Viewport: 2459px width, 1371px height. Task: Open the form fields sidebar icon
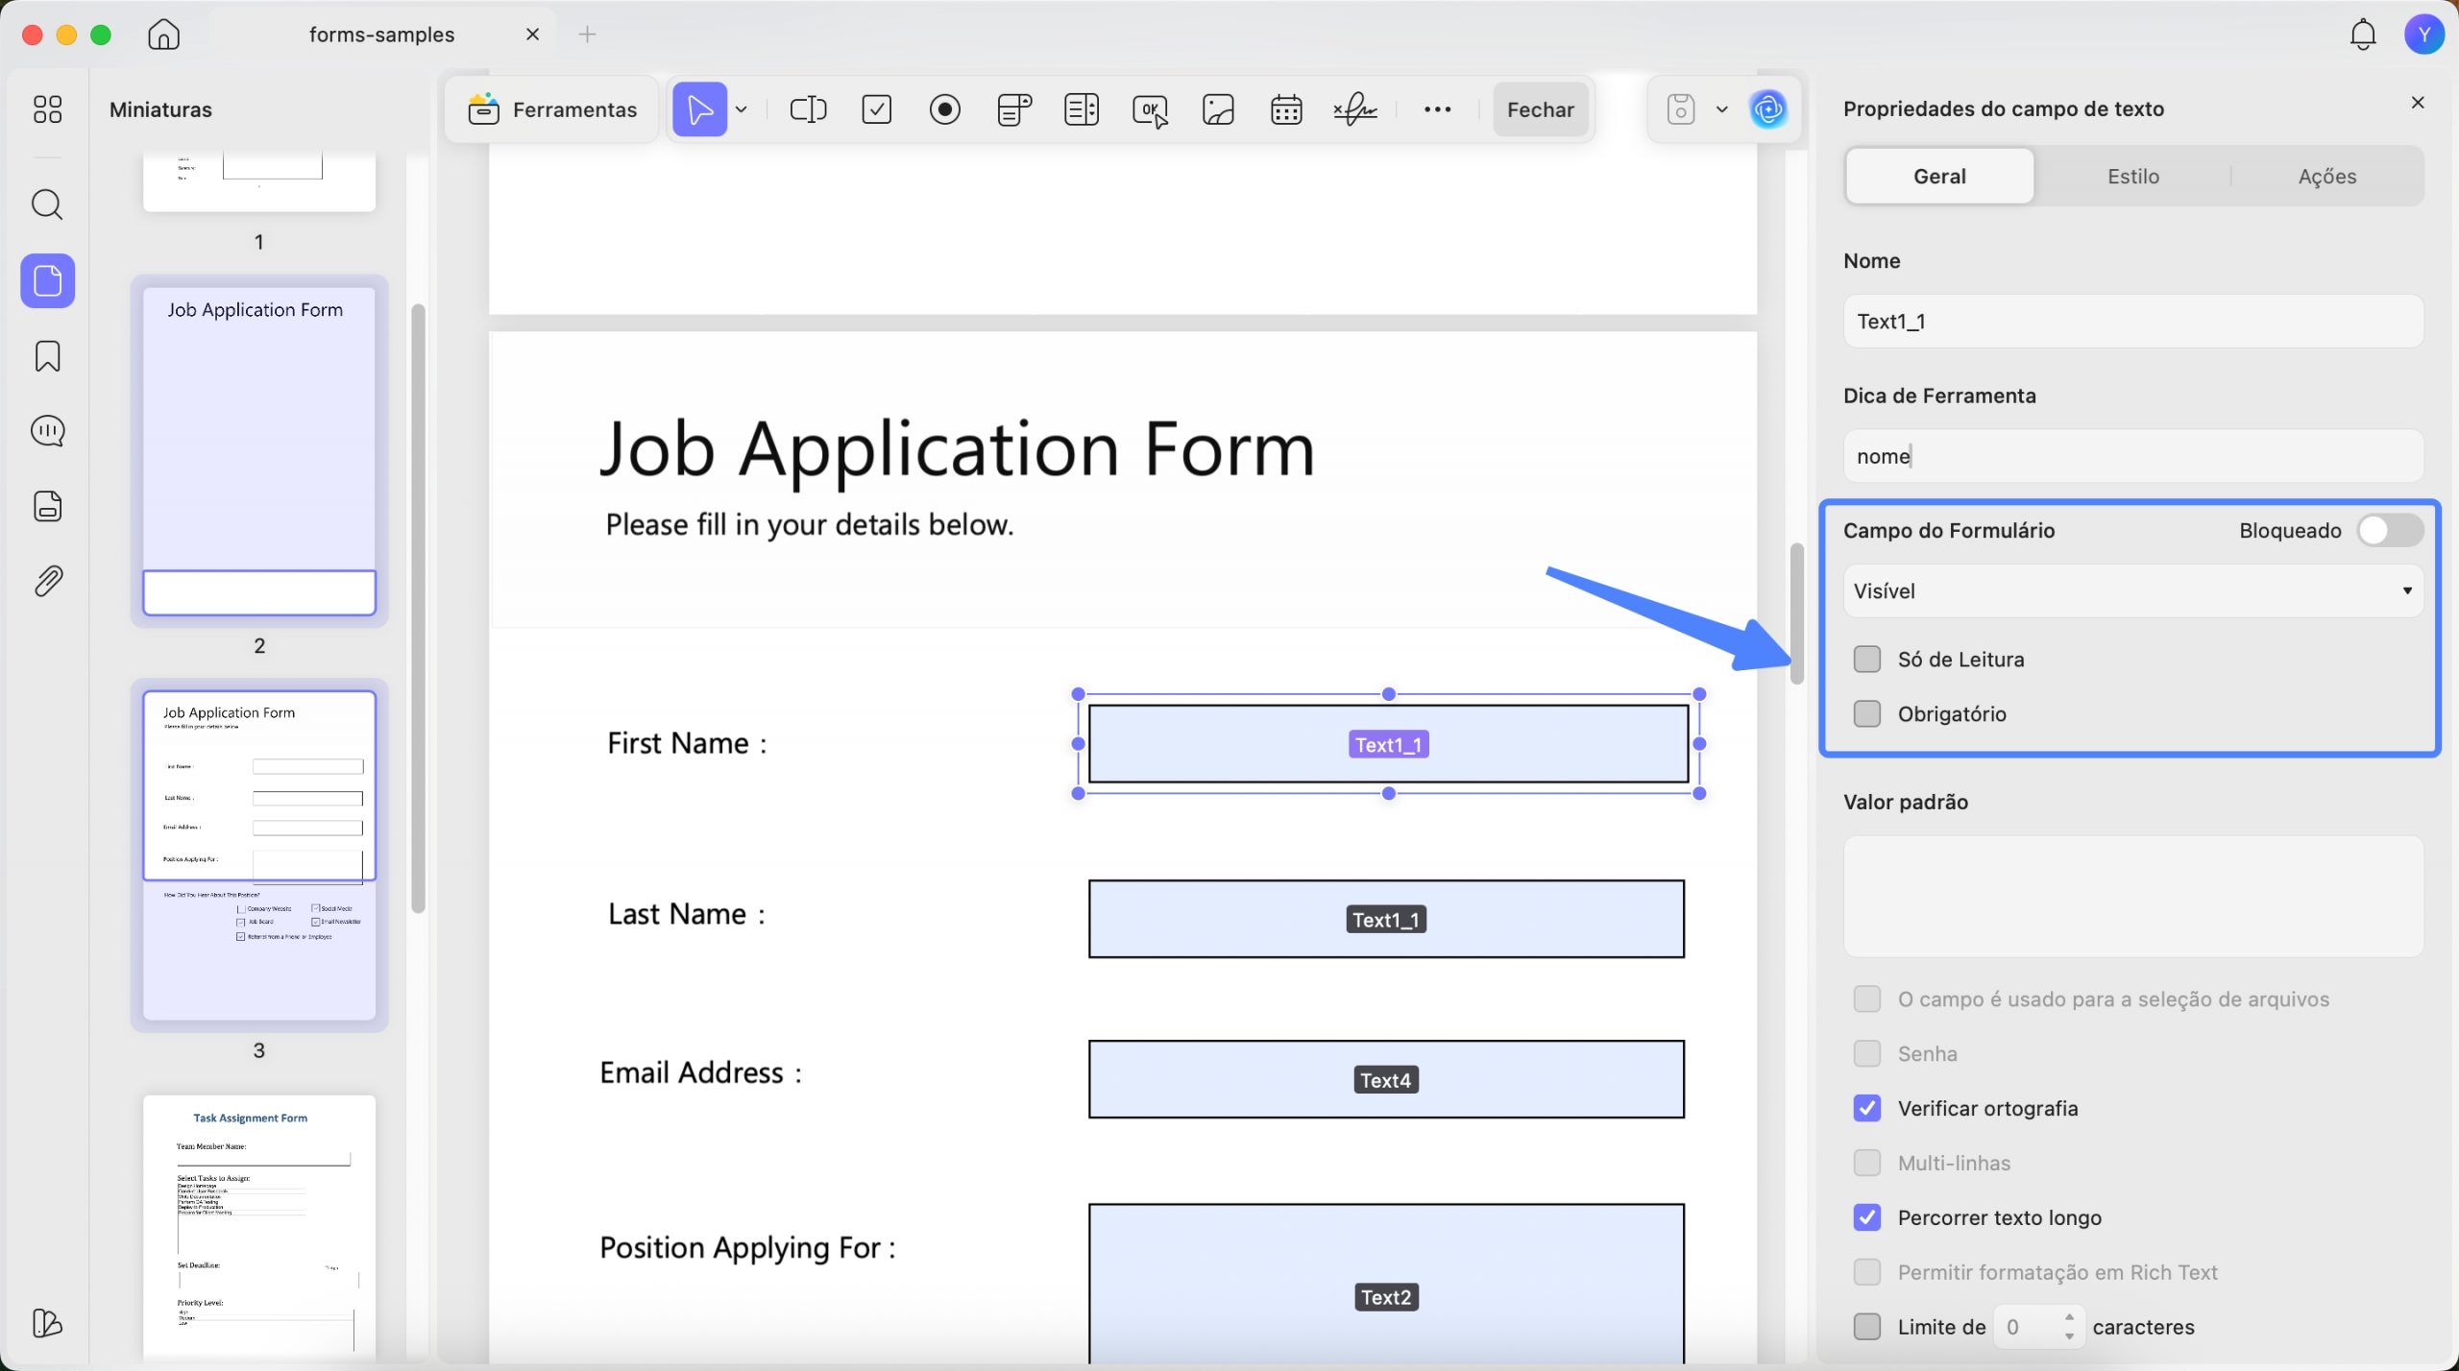[x=47, y=506]
